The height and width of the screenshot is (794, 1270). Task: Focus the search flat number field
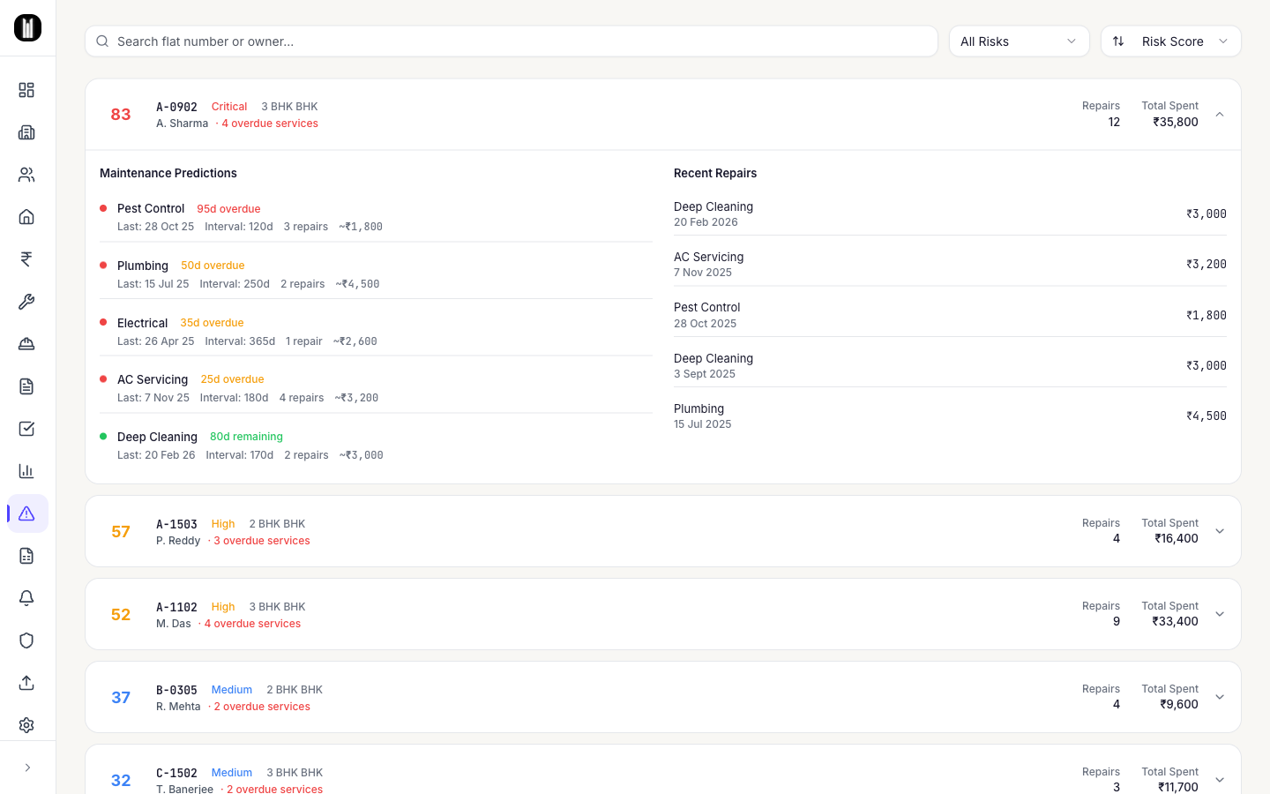(512, 41)
